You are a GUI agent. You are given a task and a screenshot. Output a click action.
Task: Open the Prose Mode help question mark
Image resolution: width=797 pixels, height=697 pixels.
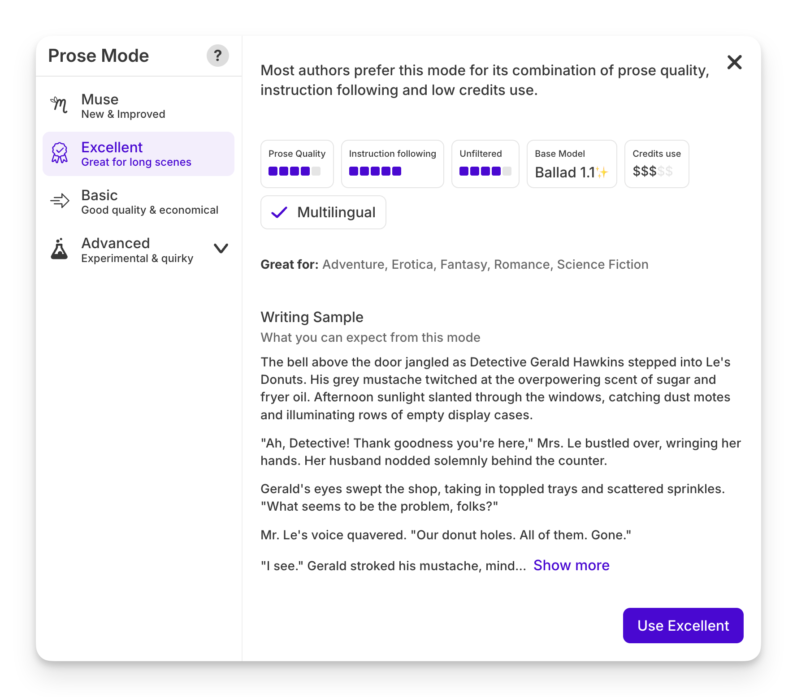[217, 56]
